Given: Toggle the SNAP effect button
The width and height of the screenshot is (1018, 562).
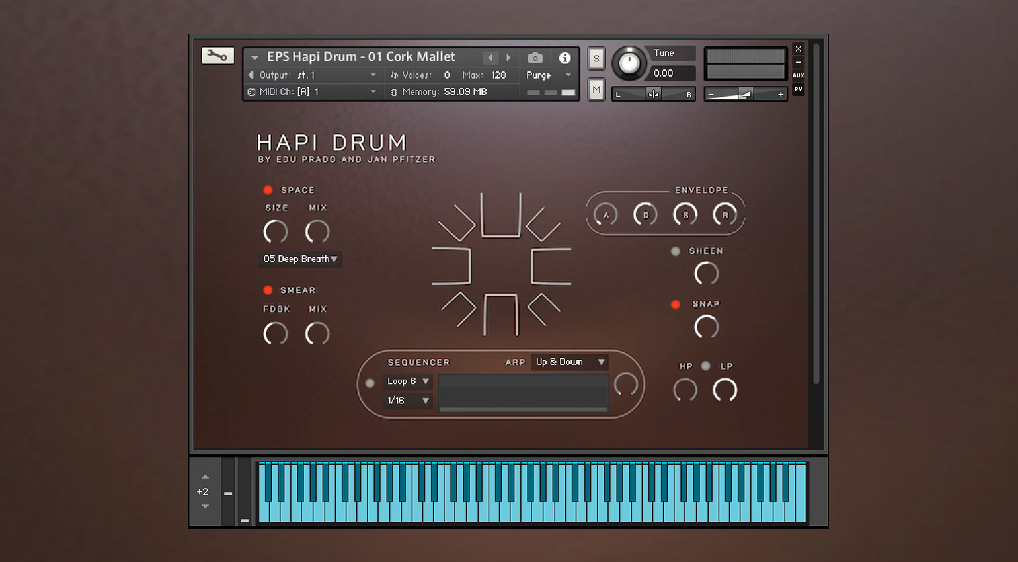Looking at the screenshot, I should [x=675, y=305].
